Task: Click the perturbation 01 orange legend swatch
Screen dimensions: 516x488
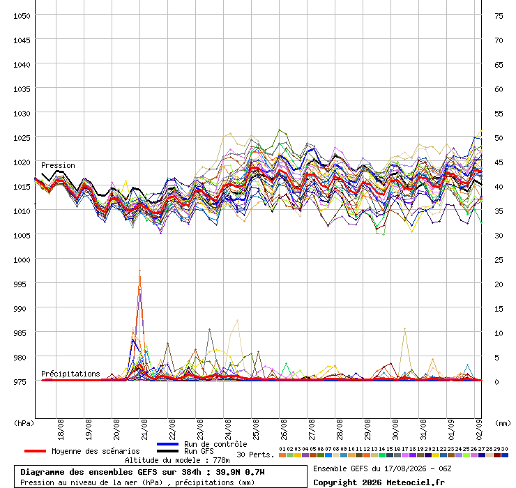Action: pyautogui.click(x=282, y=455)
